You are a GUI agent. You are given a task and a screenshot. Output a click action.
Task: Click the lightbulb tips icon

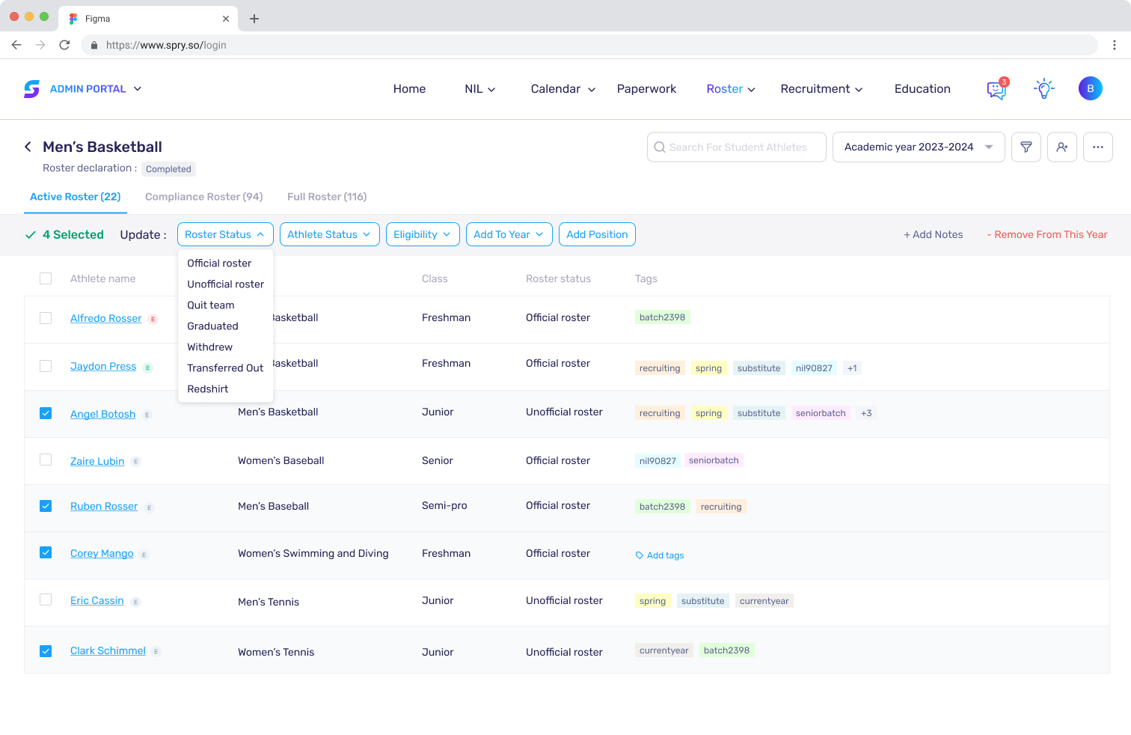coord(1044,89)
